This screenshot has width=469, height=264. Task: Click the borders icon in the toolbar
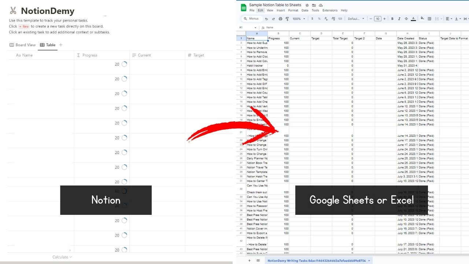point(429,18)
